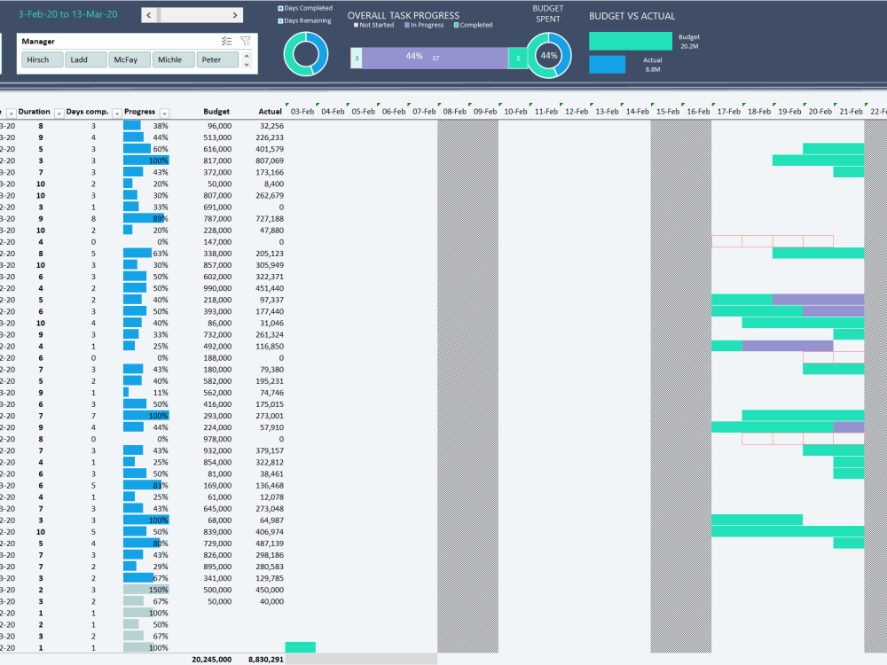Click the Budget column header
The height and width of the screenshot is (665, 887).
click(216, 112)
